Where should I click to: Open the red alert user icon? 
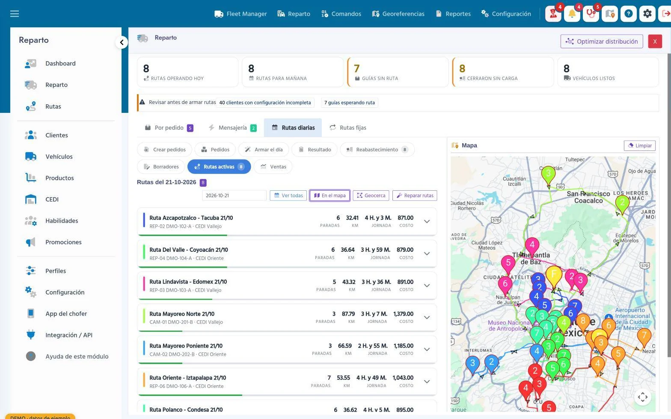[553, 14]
